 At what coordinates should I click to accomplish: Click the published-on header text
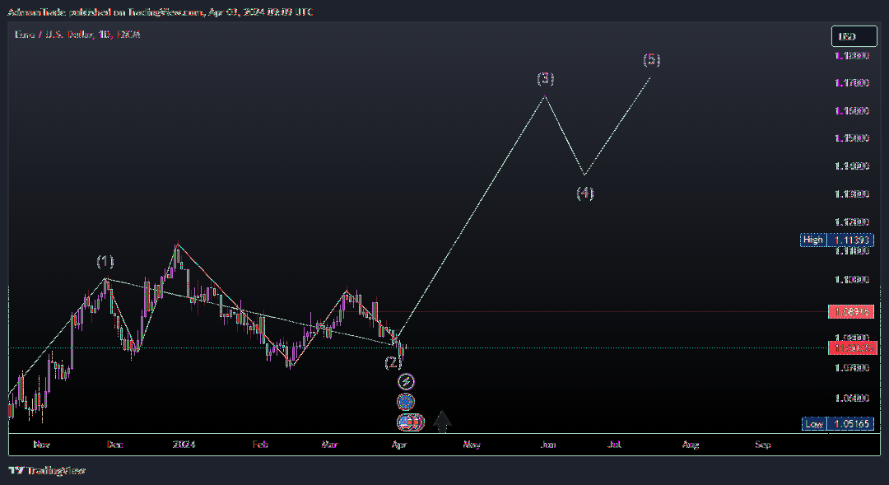point(160,12)
